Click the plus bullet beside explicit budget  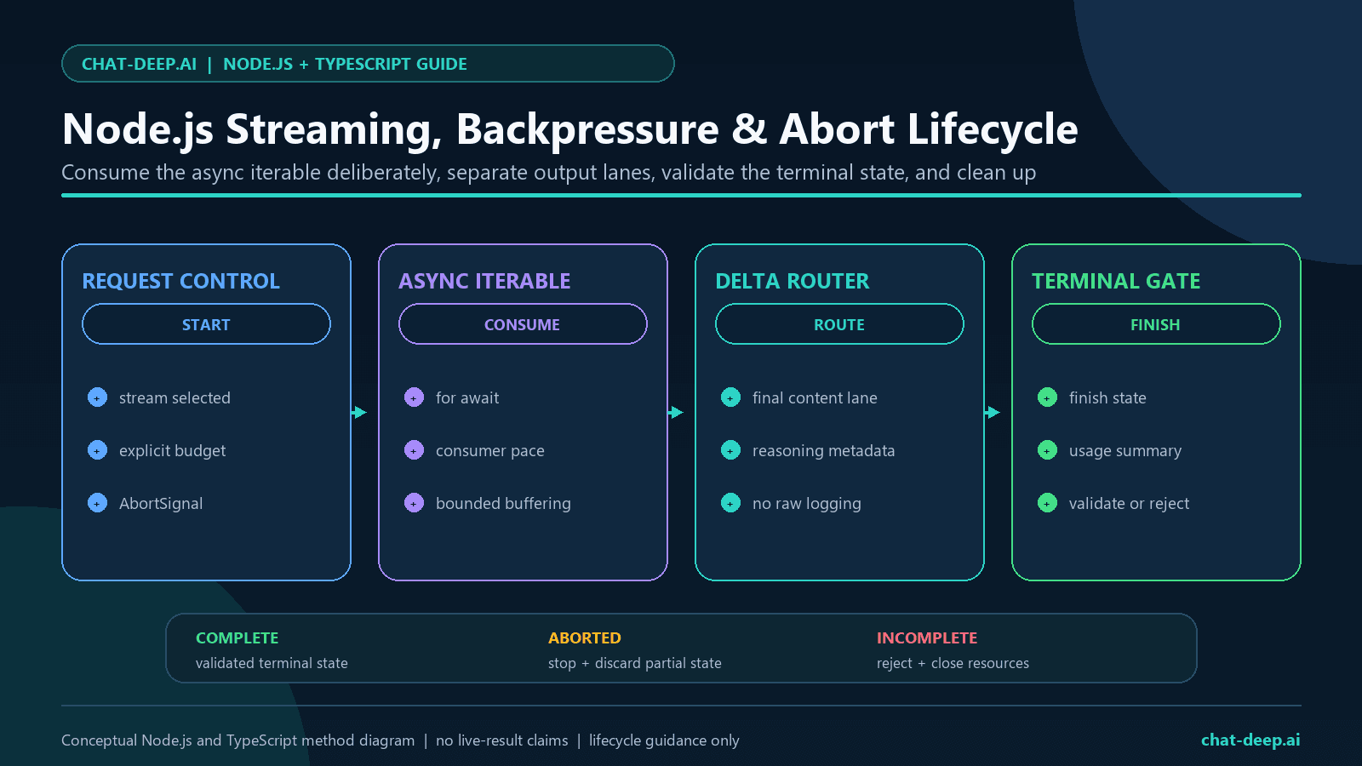click(97, 450)
